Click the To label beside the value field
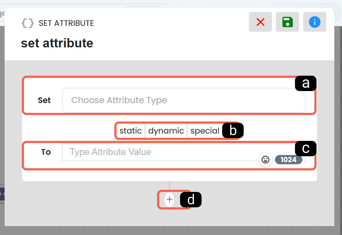Screen dimensions: 342x235 [46, 152]
